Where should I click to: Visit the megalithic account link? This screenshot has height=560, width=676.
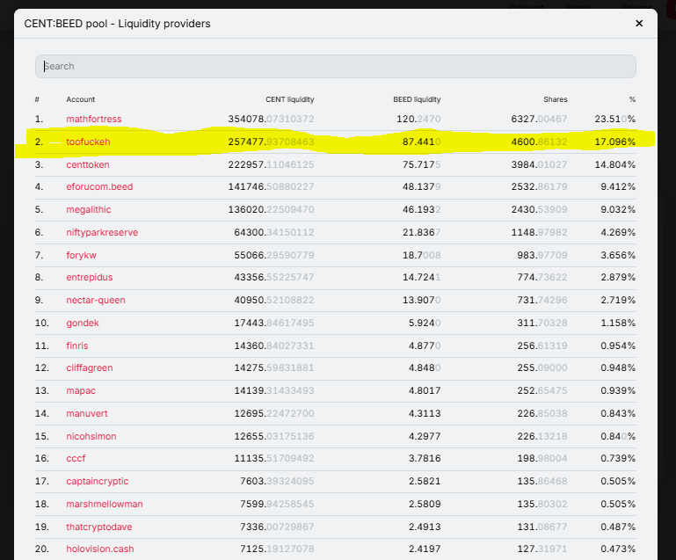[x=89, y=210]
